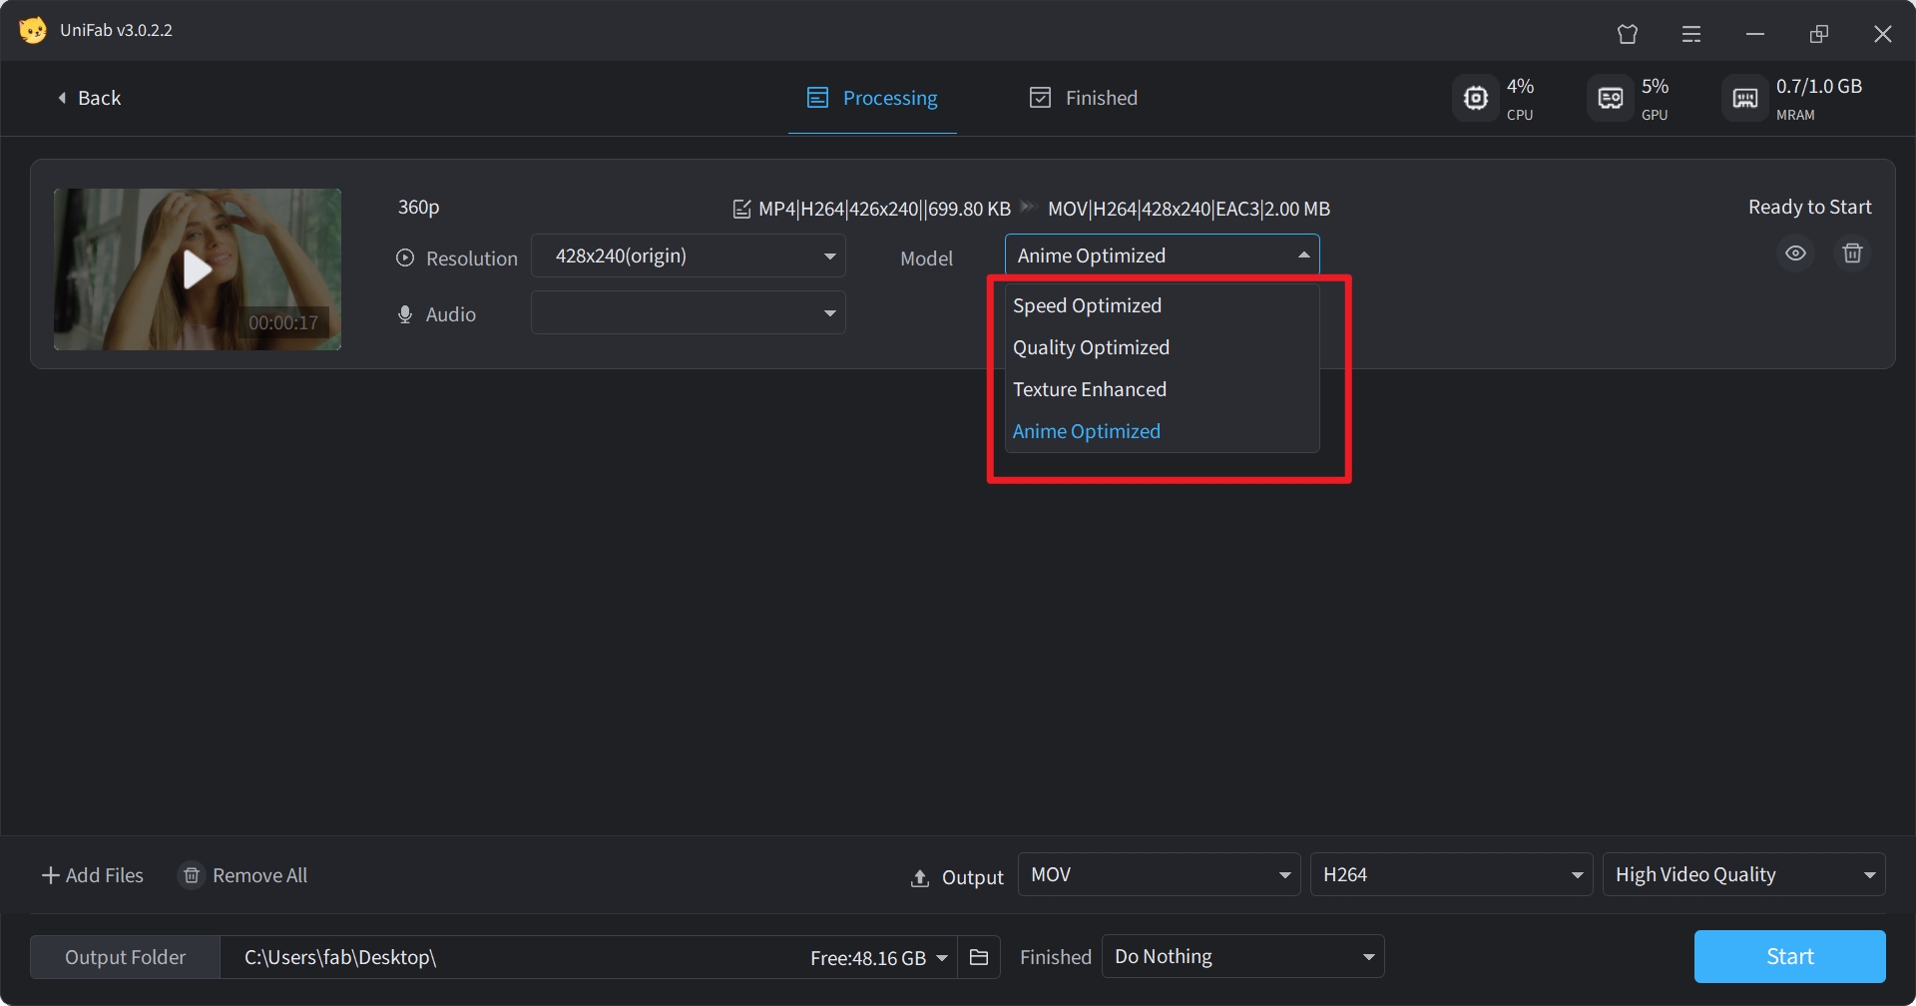Go Back to previous screen
This screenshot has width=1916, height=1006.
89,98
